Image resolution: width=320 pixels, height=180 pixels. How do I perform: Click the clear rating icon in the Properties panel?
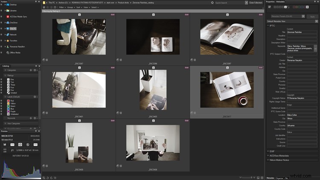(x=288, y=7)
